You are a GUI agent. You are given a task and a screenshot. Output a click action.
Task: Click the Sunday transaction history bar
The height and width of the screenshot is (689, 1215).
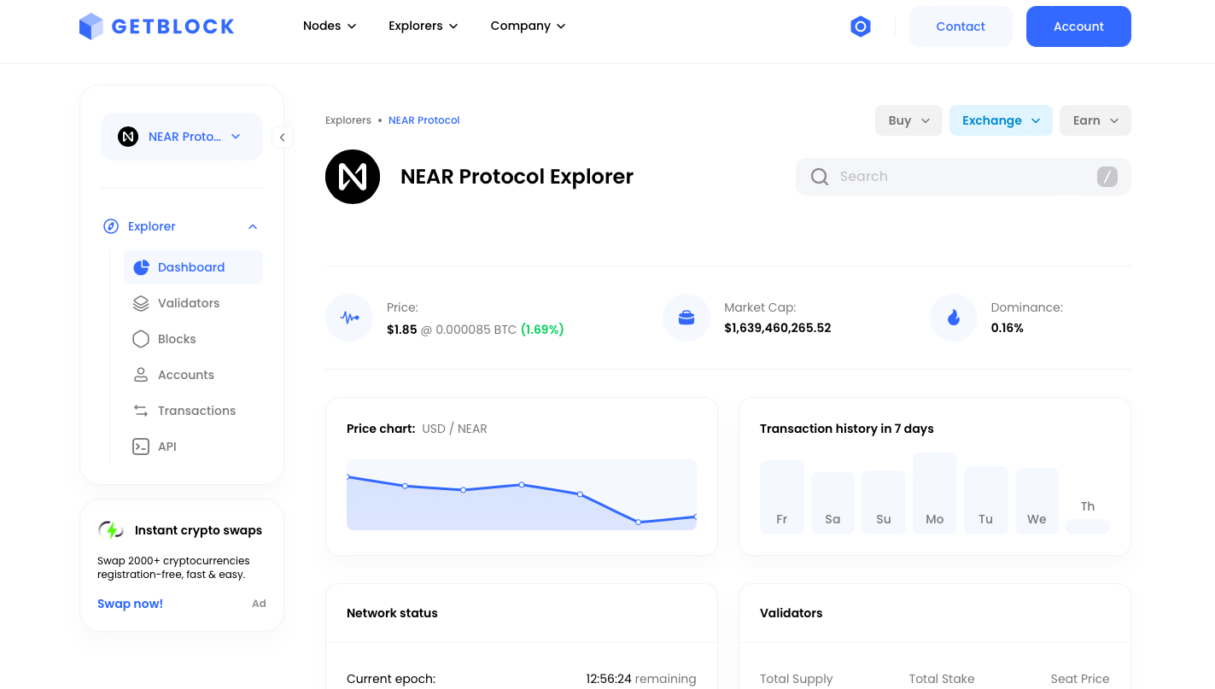click(x=884, y=502)
